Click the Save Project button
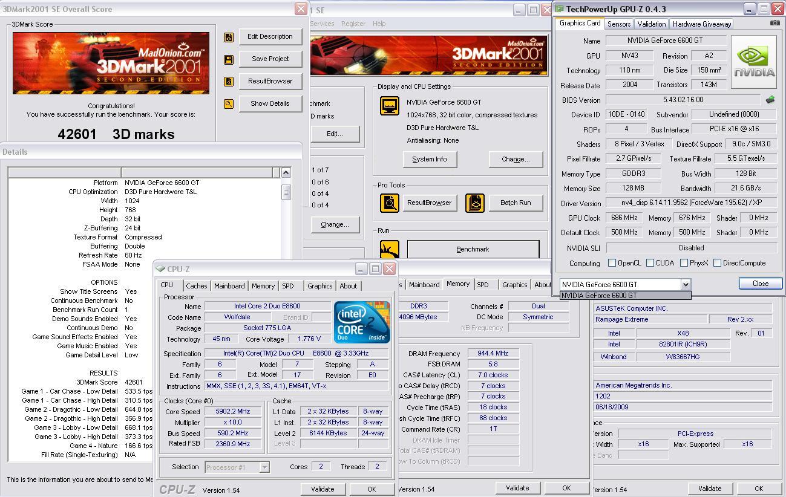The height and width of the screenshot is (497, 786). pos(270,59)
